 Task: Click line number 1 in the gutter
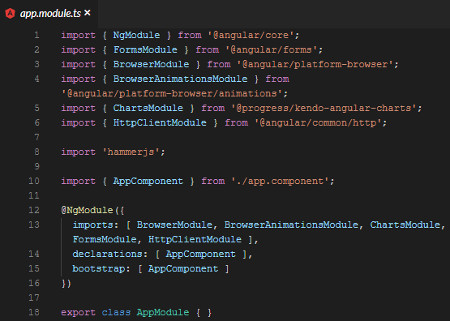[x=36, y=36]
